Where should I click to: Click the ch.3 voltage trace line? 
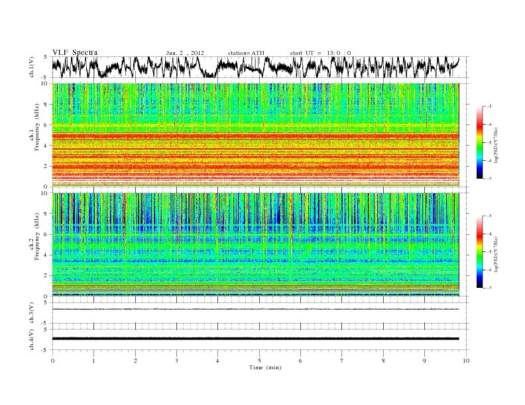(255, 309)
